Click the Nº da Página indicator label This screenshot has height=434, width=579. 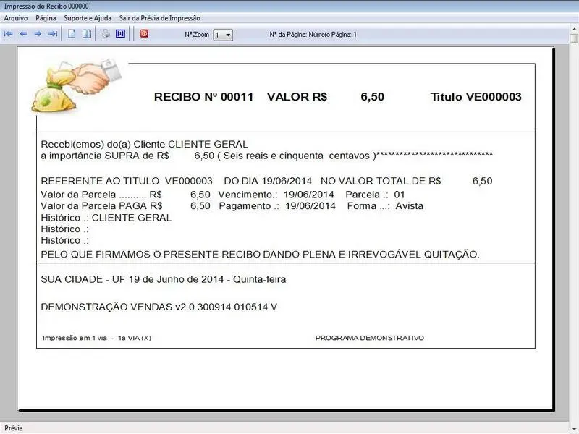coord(313,34)
